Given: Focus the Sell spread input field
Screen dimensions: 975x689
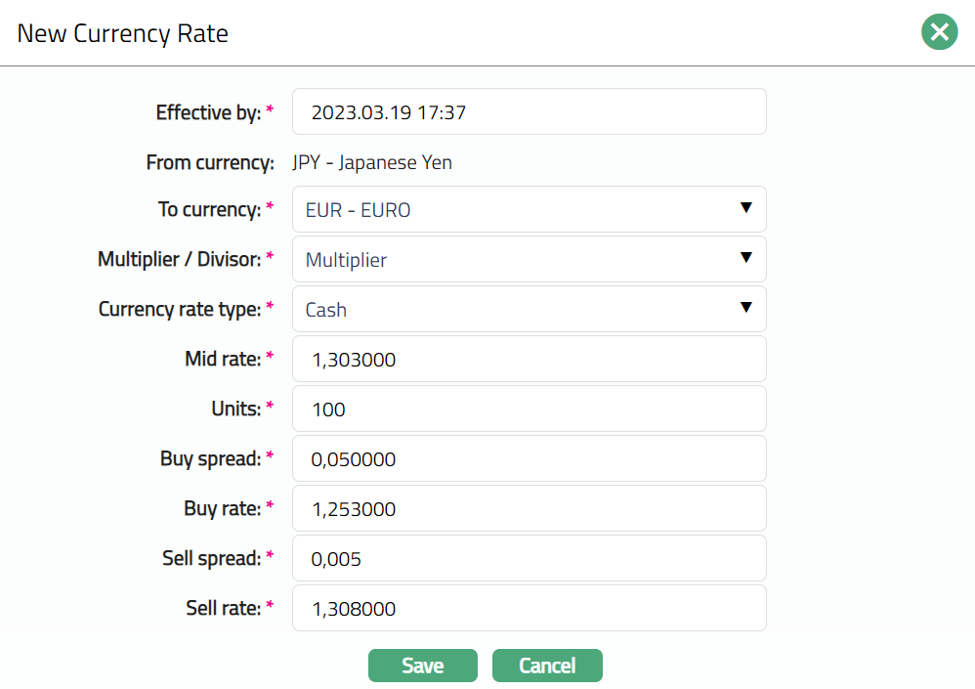Looking at the screenshot, I should click(529, 558).
